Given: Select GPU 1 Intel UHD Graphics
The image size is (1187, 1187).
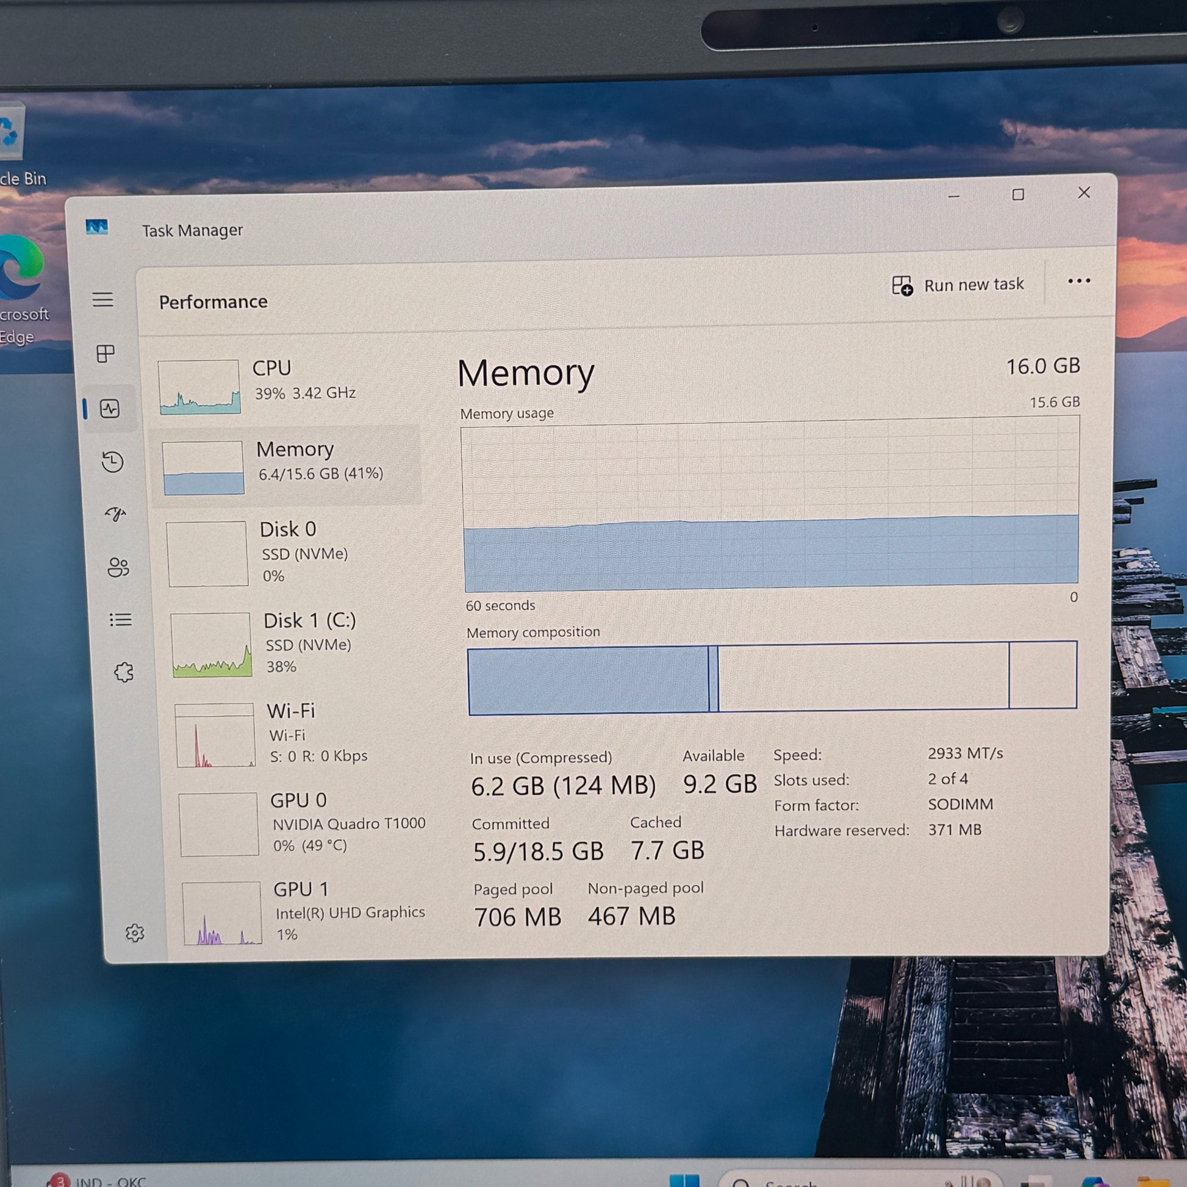Looking at the screenshot, I should (x=305, y=913).
